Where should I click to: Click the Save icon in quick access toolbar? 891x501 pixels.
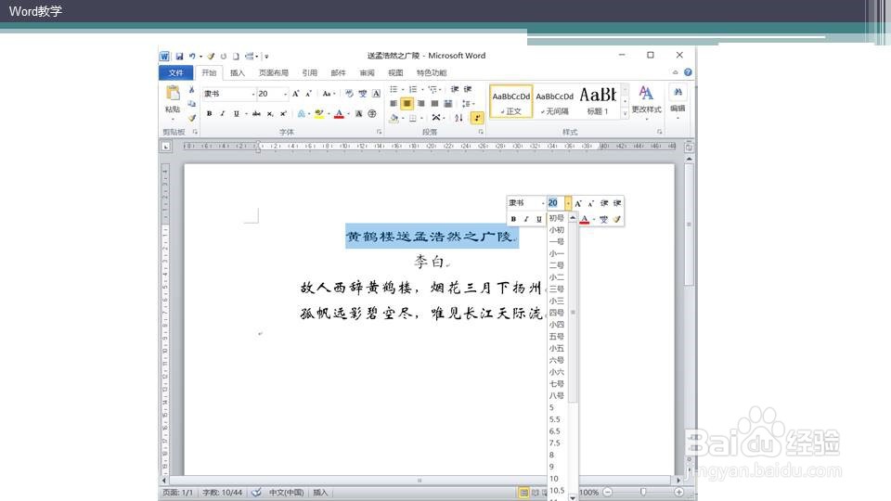tap(179, 57)
